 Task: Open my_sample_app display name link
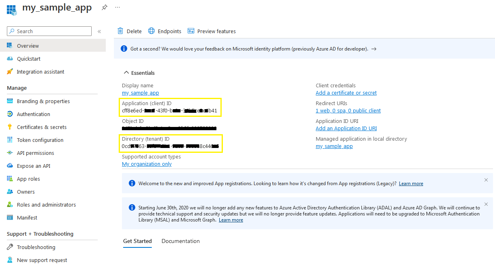click(x=141, y=93)
